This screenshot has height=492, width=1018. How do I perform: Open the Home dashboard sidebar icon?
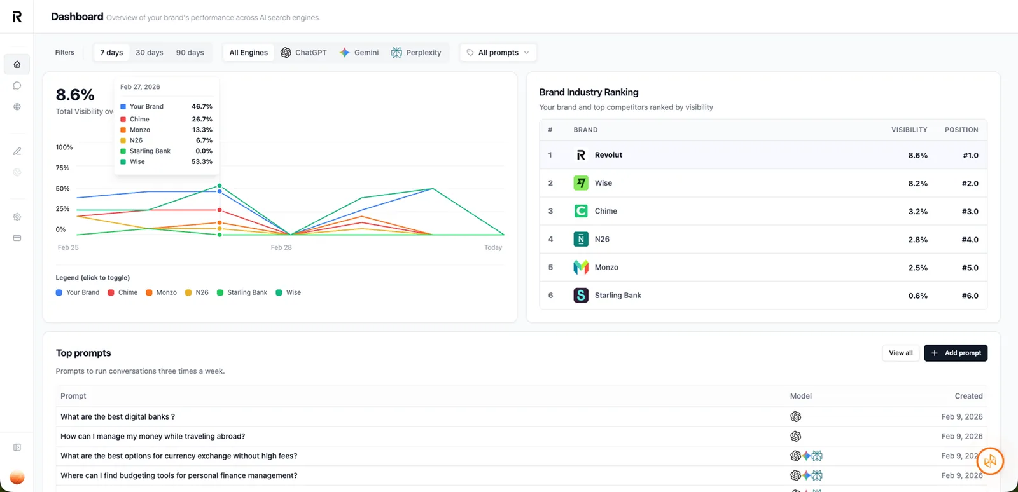coord(17,64)
